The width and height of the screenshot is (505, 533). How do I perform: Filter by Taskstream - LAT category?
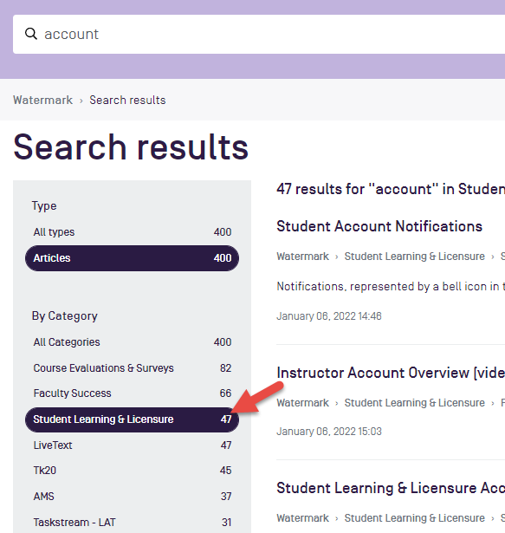[x=132, y=523]
